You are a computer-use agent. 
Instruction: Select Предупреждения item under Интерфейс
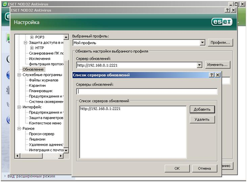point(46,112)
